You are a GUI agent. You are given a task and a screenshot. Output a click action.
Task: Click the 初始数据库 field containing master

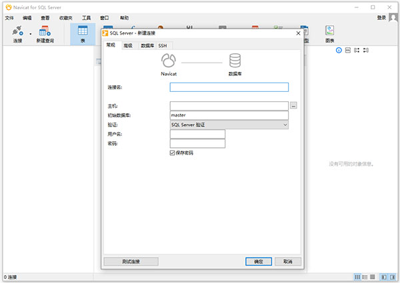coord(229,115)
